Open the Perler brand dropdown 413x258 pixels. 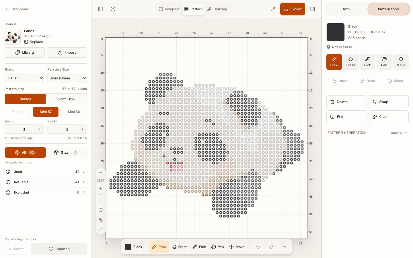pos(24,78)
